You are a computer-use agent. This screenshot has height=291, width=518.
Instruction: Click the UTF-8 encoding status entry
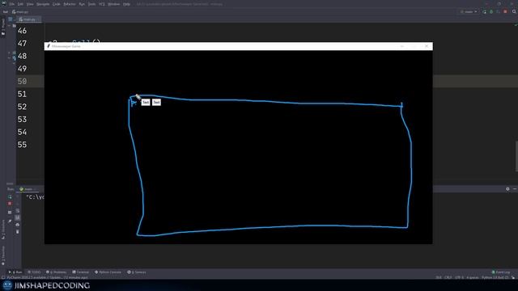459,278
